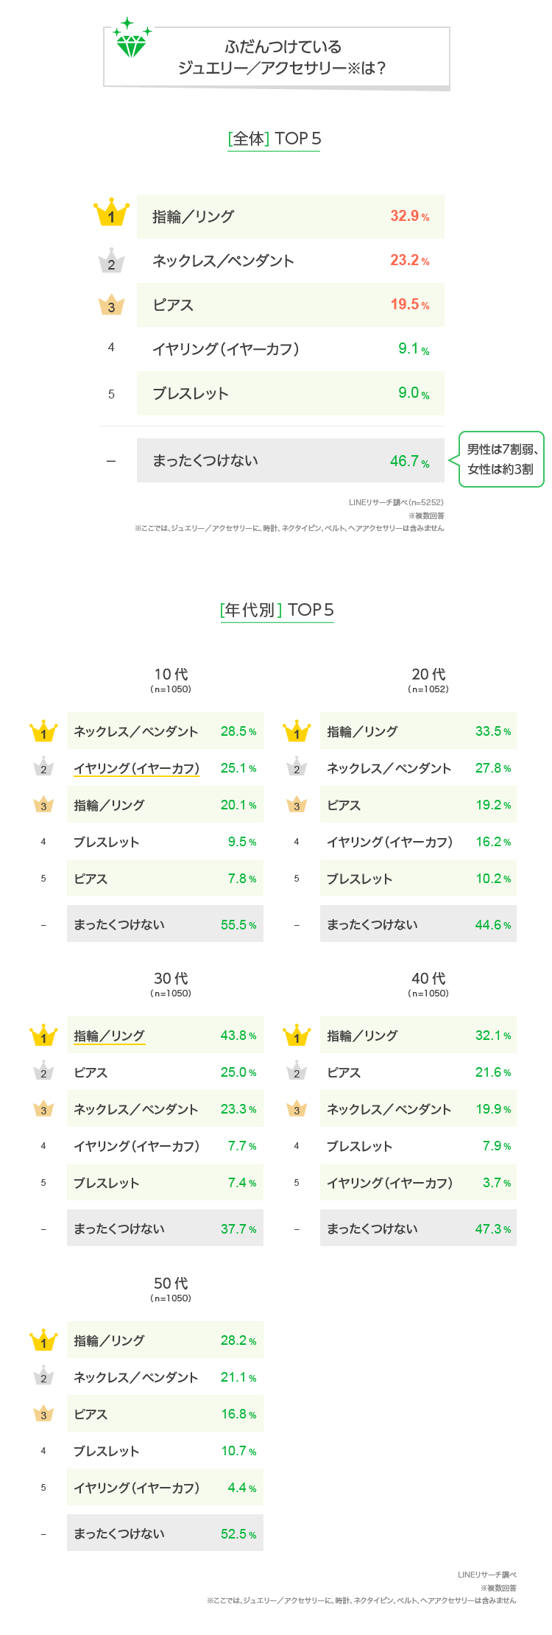Click the overall まったくつけない 46.7% row
The width and height of the screenshot is (552, 1635).
coord(290,460)
